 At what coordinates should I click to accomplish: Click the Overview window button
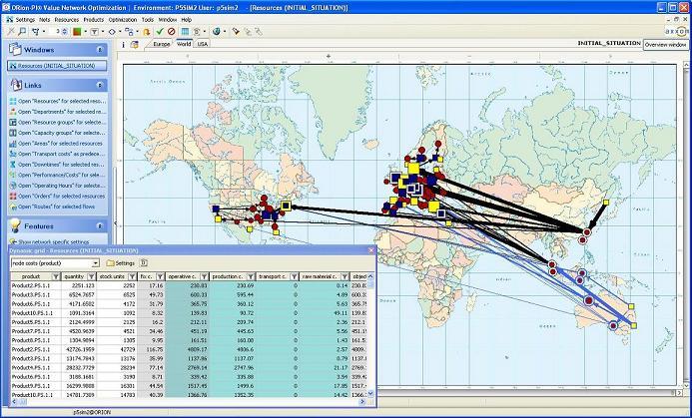(x=665, y=45)
